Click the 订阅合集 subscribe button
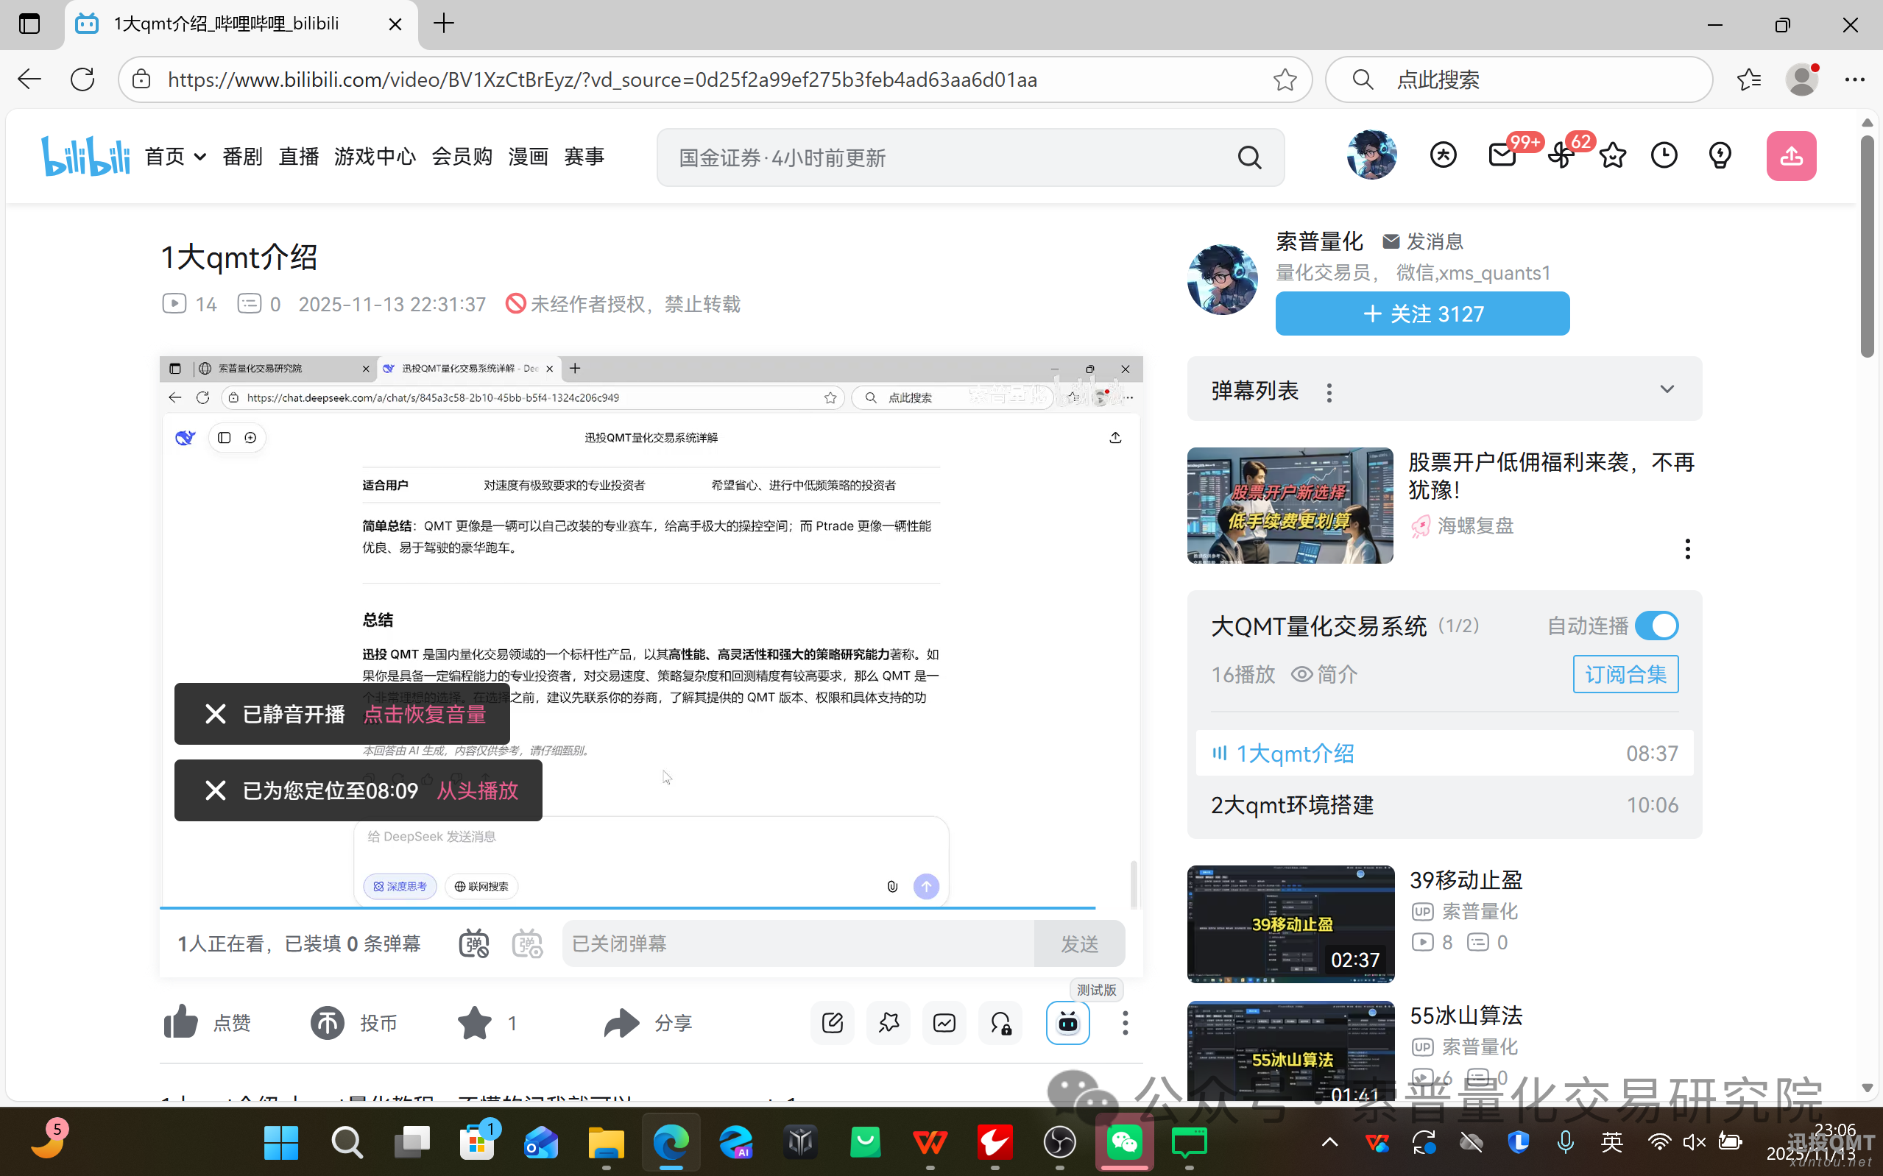The height and width of the screenshot is (1176, 1883). pos(1625,673)
